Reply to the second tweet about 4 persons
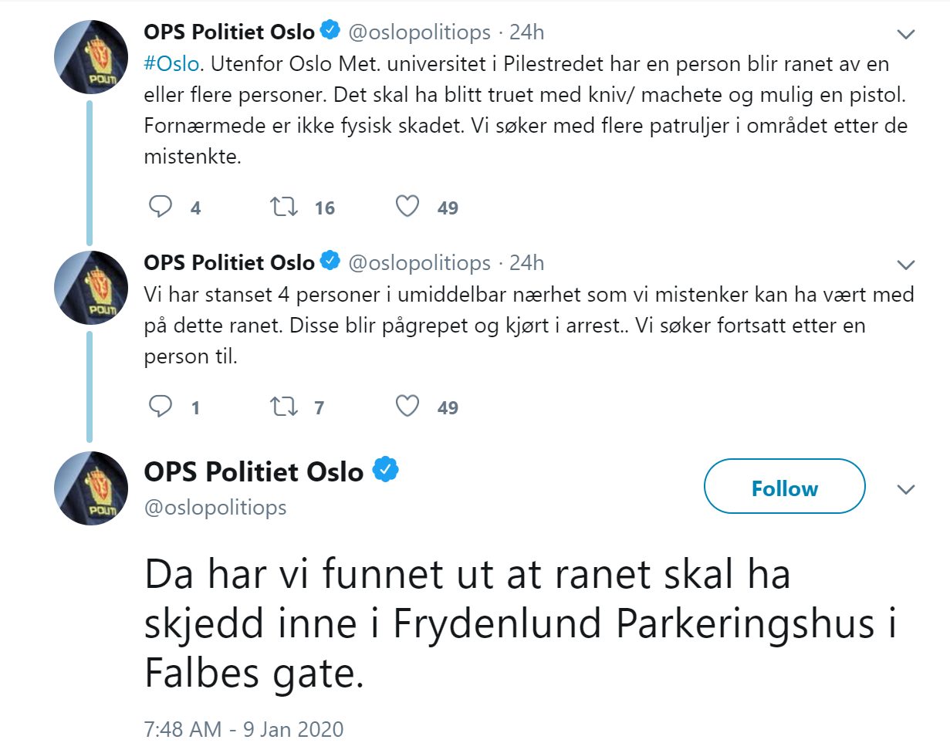Viewport: 950px width, 743px height. coord(161,407)
